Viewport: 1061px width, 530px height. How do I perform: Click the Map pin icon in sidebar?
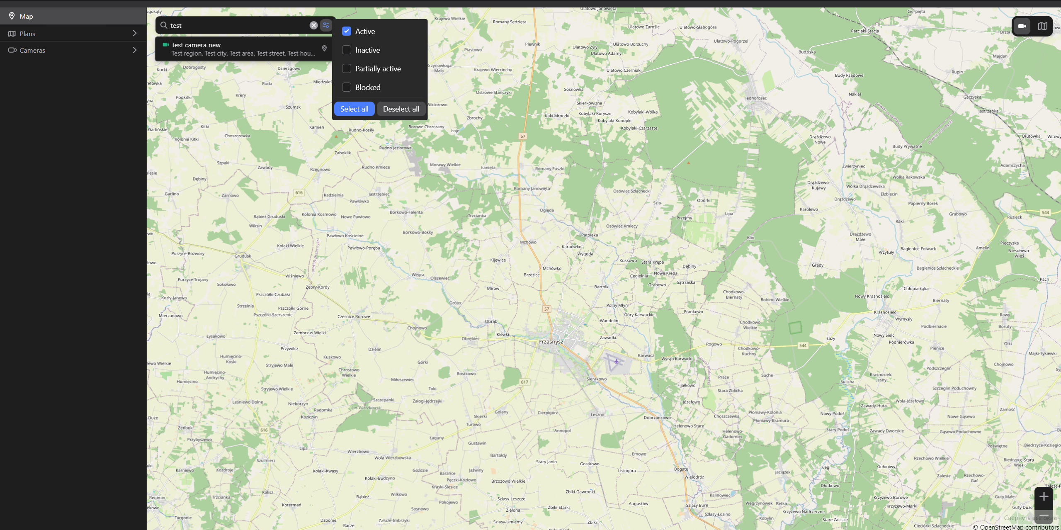12,16
